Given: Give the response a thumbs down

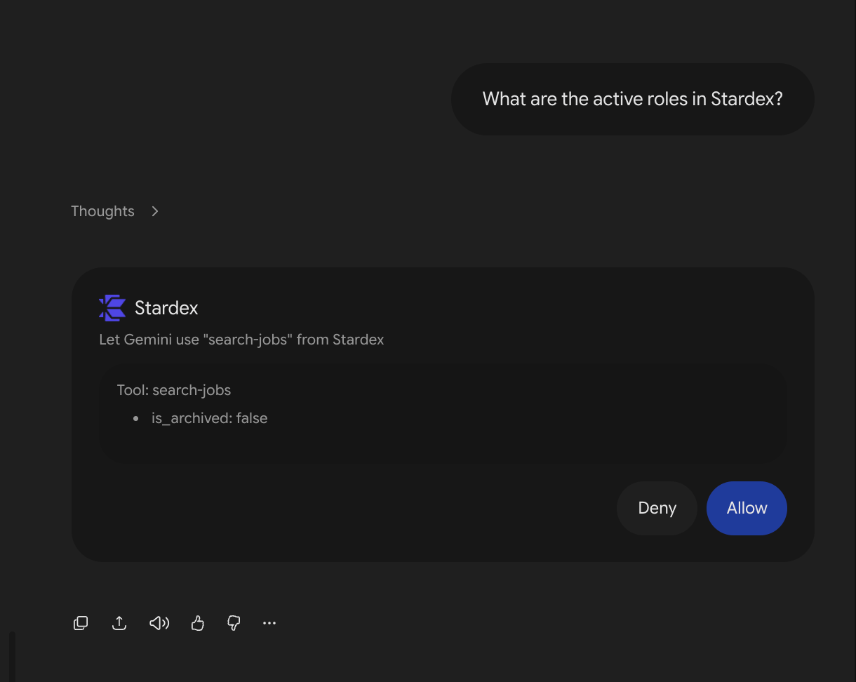Looking at the screenshot, I should coord(234,623).
